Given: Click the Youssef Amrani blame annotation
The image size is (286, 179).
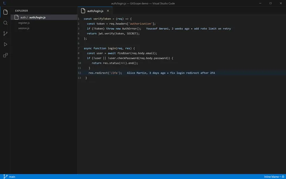Looking at the screenshot, I should point(188,29).
